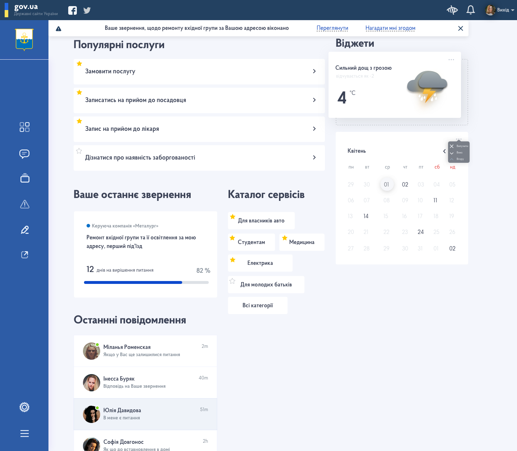The height and width of the screenshot is (451, 517).
Task: Unfavorite star on Замовити послугу
Action: pyautogui.click(x=79, y=64)
